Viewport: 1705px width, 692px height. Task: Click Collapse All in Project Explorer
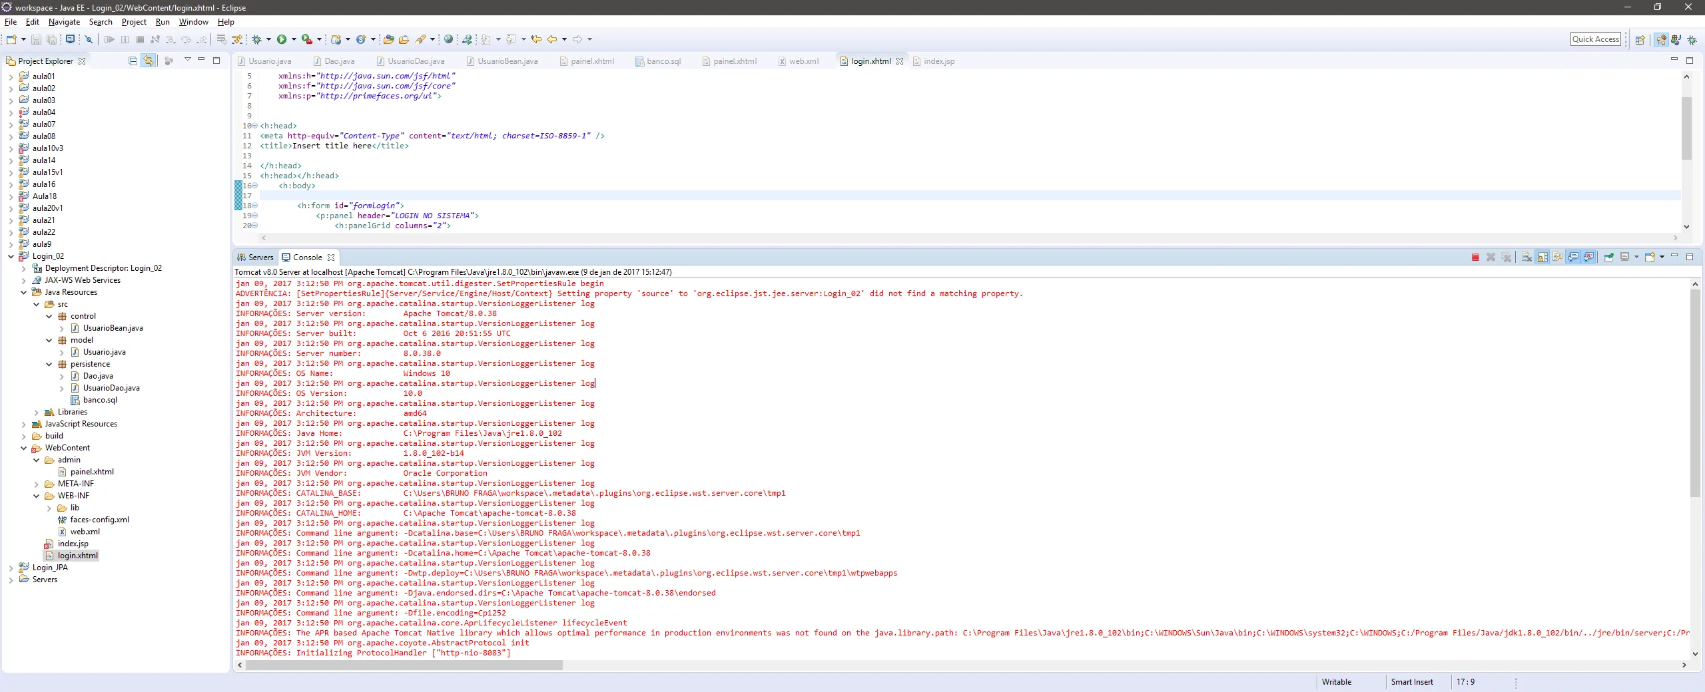coord(133,61)
